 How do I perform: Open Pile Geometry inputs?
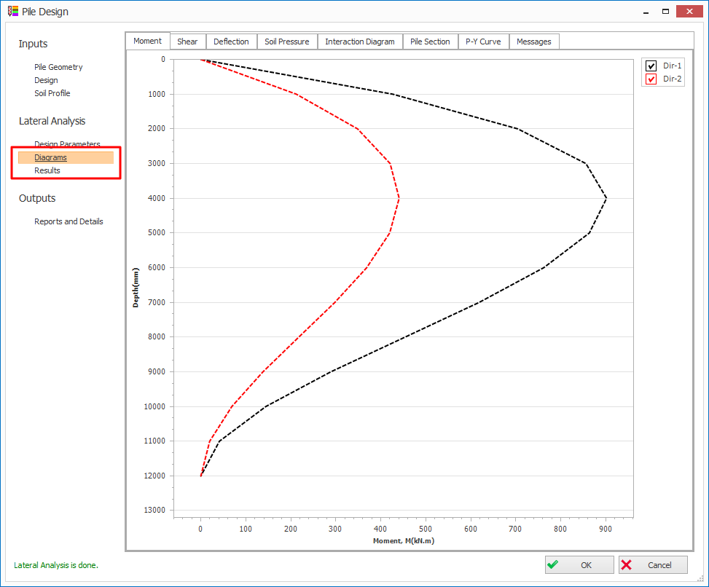[58, 67]
